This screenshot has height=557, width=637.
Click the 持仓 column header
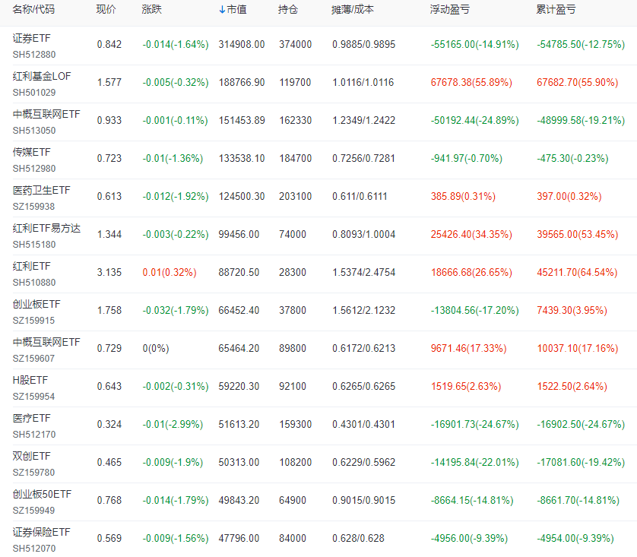[x=288, y=9]
